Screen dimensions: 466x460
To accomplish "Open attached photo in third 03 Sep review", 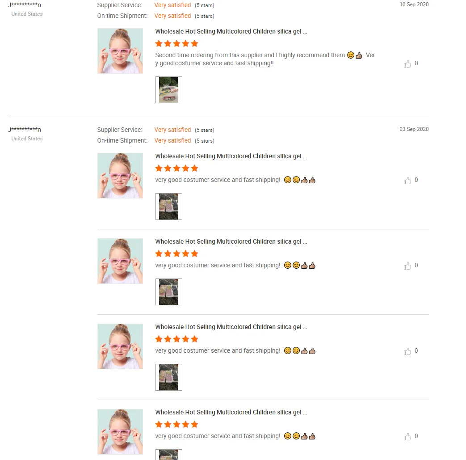I will pos(169,377).
